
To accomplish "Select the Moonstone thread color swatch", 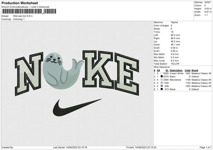I will [162, 80].
